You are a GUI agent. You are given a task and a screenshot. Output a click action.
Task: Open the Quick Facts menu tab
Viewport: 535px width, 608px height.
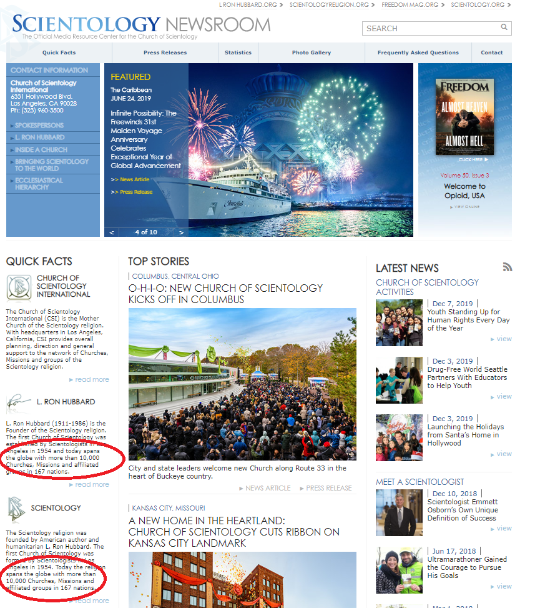point(59,52)
